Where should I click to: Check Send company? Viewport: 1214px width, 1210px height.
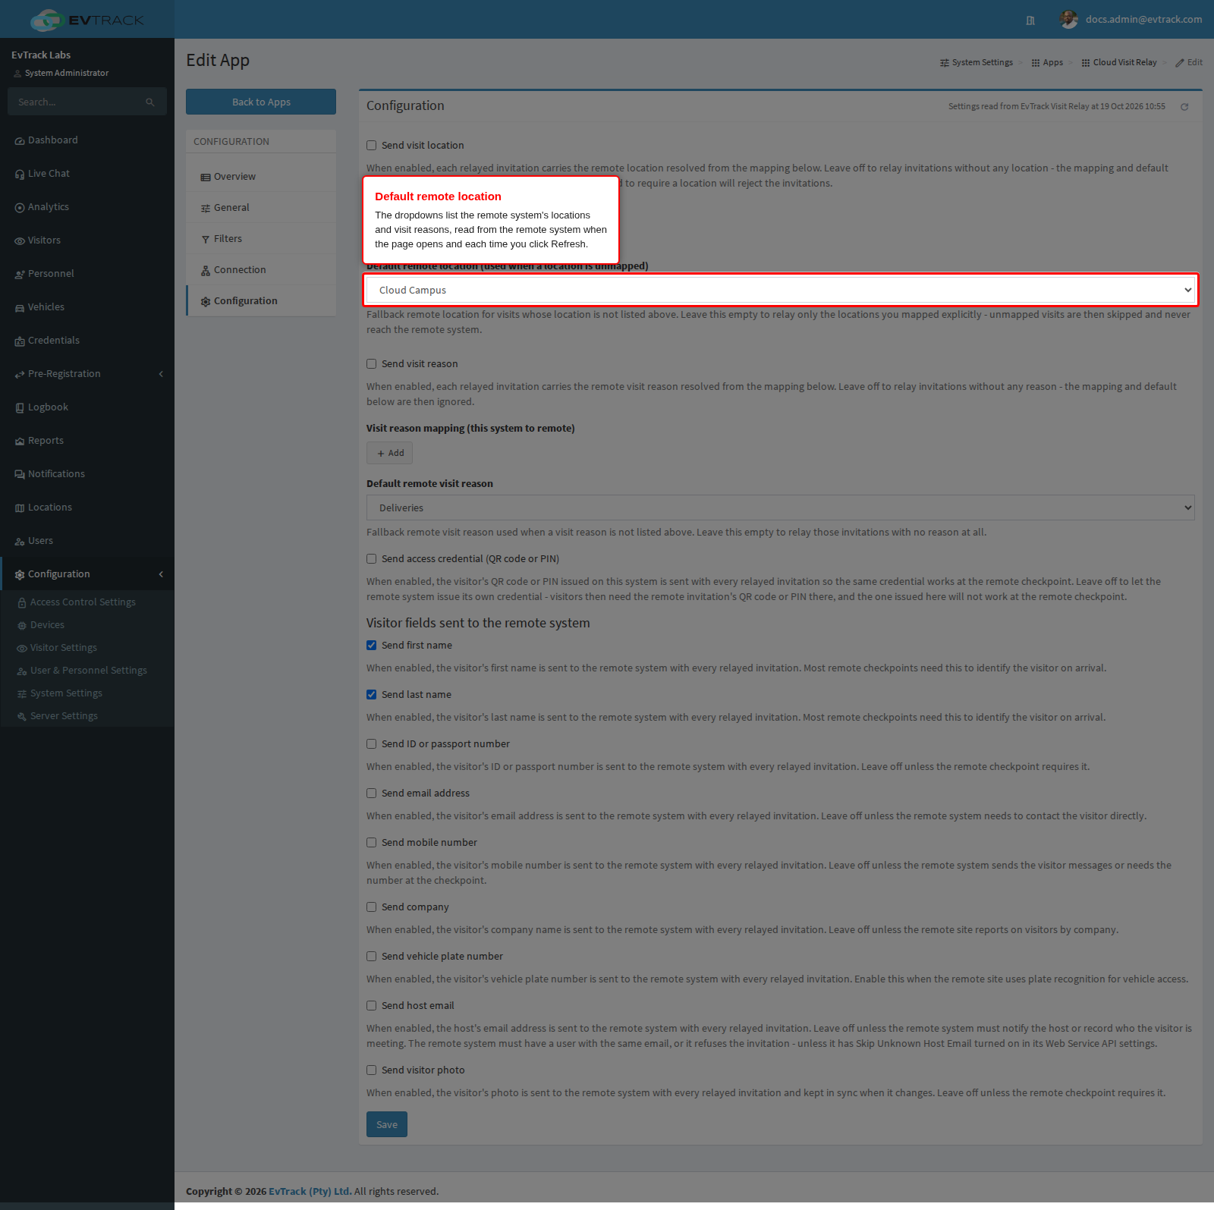tap(372, 907)
